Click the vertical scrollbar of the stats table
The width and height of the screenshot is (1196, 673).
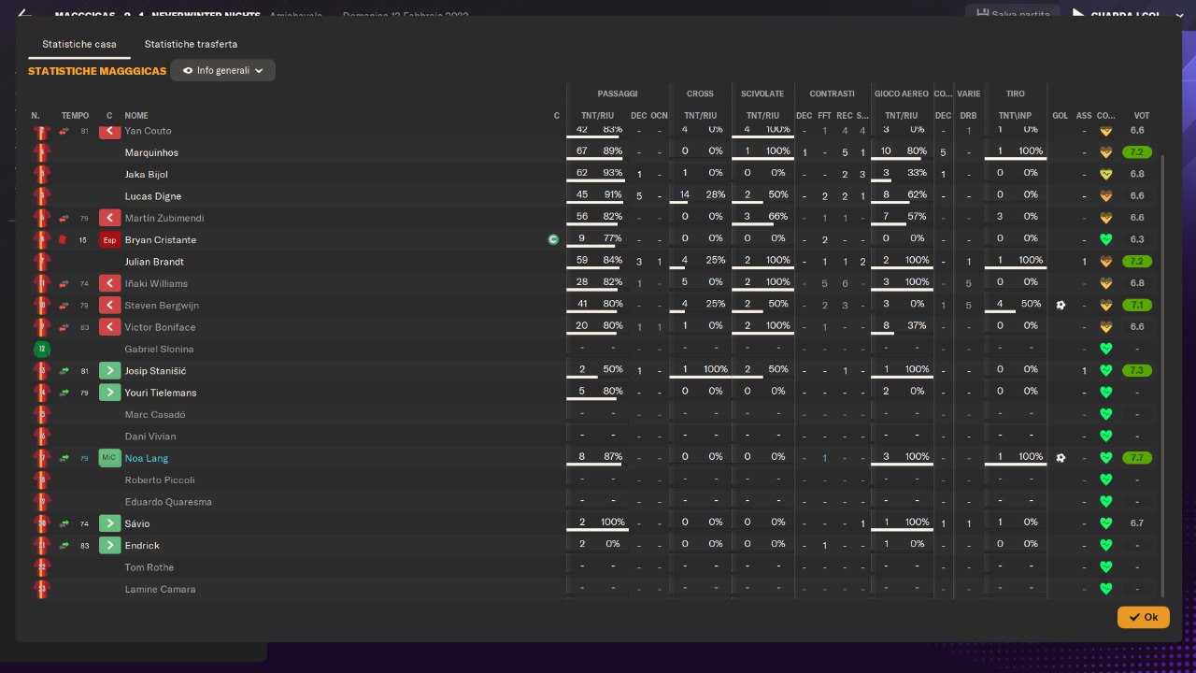pyautogui.click(x=1163, y=374)
